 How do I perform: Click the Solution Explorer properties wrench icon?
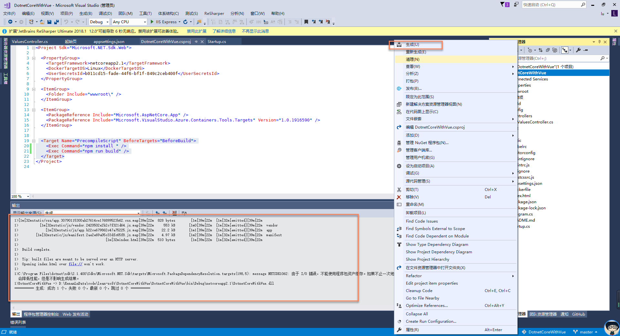(578, 50)
